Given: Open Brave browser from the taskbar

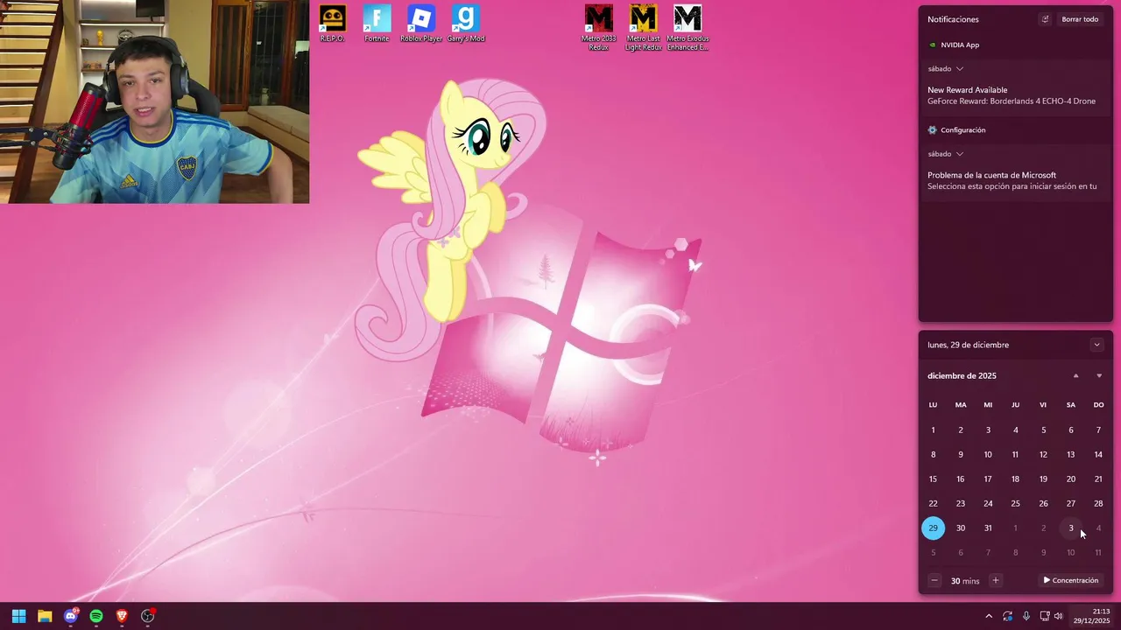Looking at the screenshot, I should point(122,616).
